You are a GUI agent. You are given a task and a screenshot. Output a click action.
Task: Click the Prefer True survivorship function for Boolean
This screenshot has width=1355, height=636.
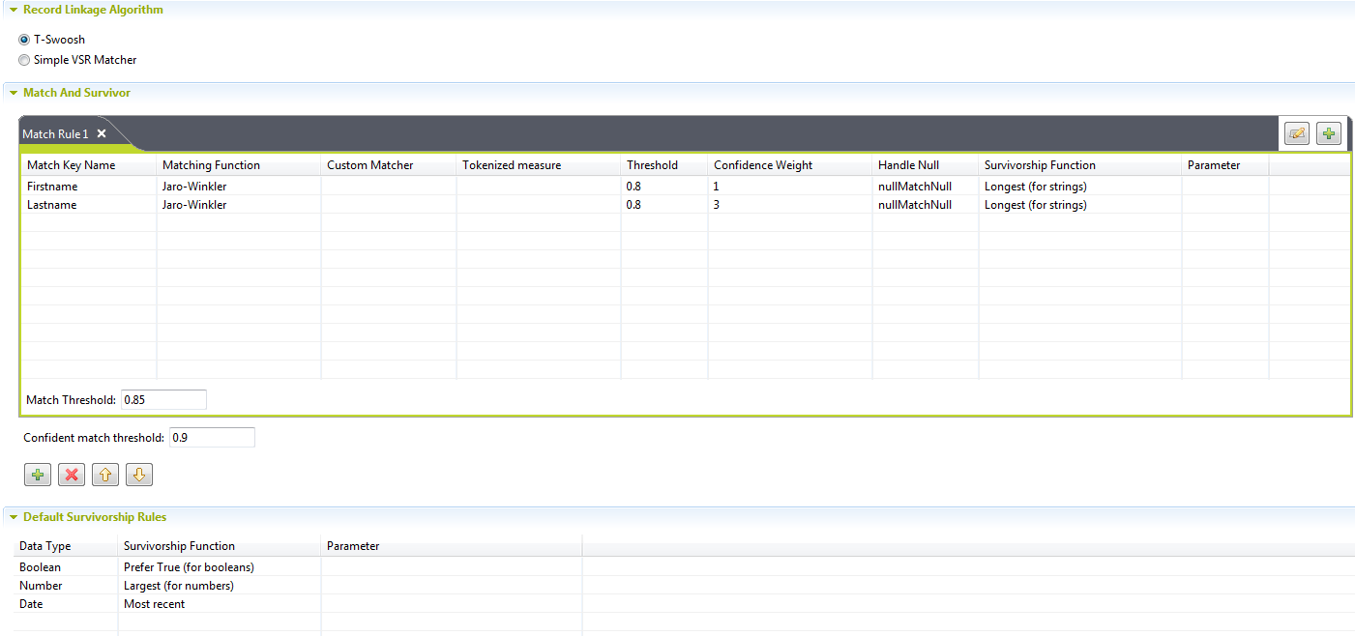point(189,567)
